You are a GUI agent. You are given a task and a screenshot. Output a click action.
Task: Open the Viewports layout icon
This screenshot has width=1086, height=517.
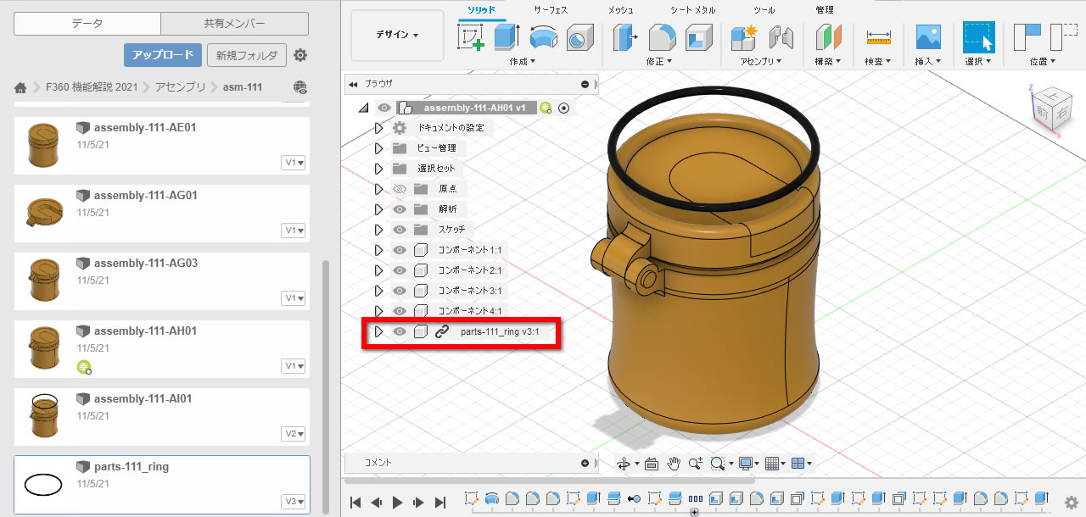pos(800,464)
